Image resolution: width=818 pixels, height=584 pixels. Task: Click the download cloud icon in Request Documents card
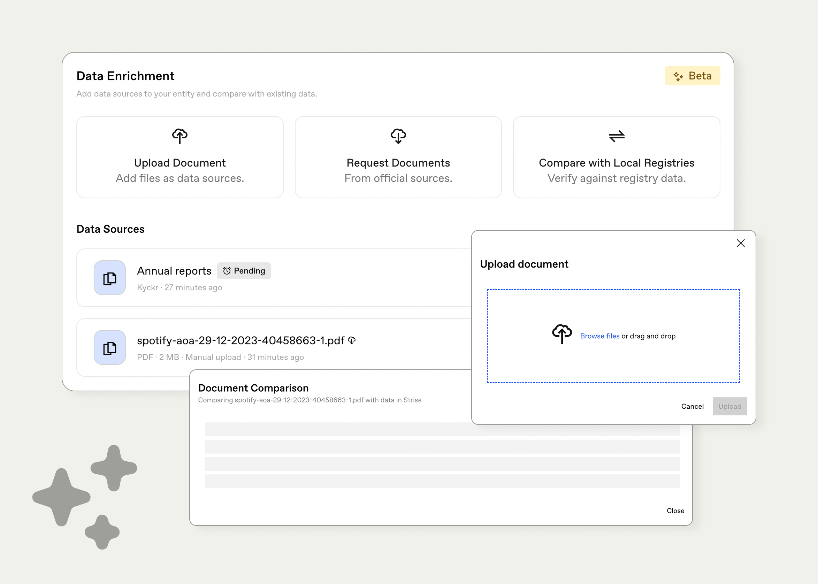point(398,136)
